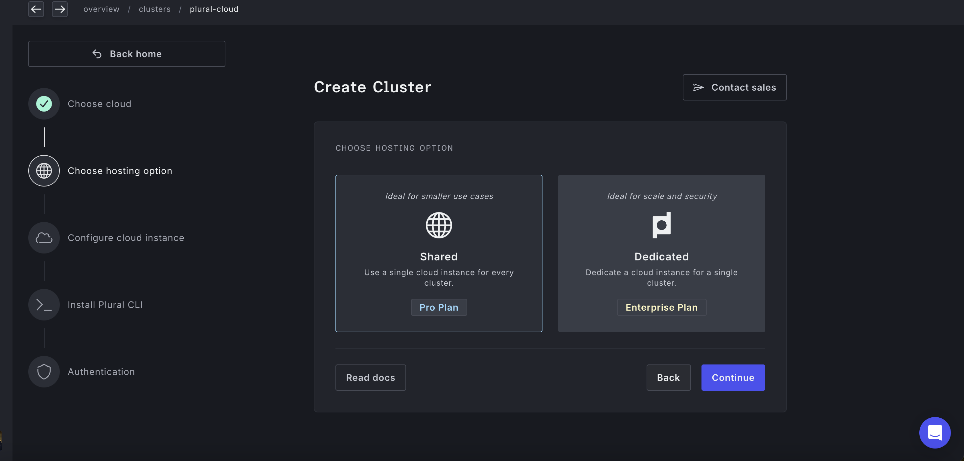The height and width of the screenshot is (461, 964).
Task: Click the Pro Plan badge
Action: pyautogui.click(x=439, y=307)
